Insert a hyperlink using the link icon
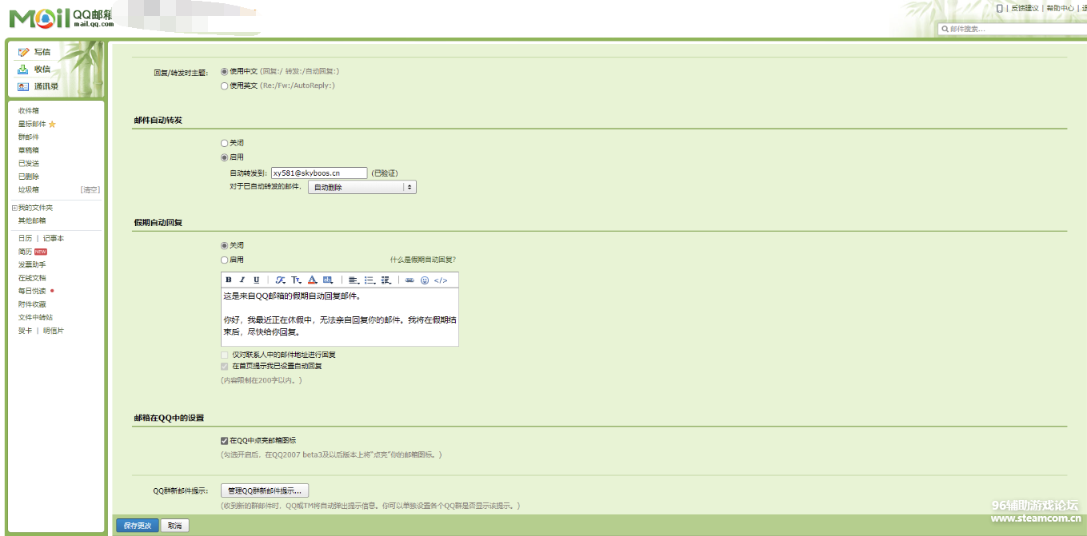The height and width of the screenshot is (536, 1087). [408, 280]
